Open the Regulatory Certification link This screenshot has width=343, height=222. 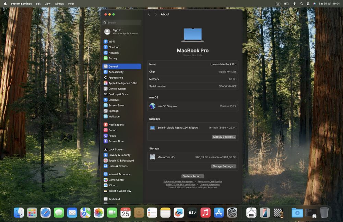(210, 182)
